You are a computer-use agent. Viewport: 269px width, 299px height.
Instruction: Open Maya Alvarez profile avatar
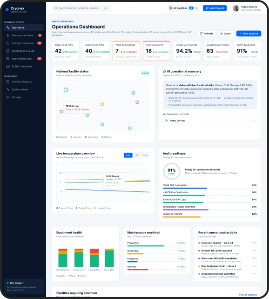point(236,8)
